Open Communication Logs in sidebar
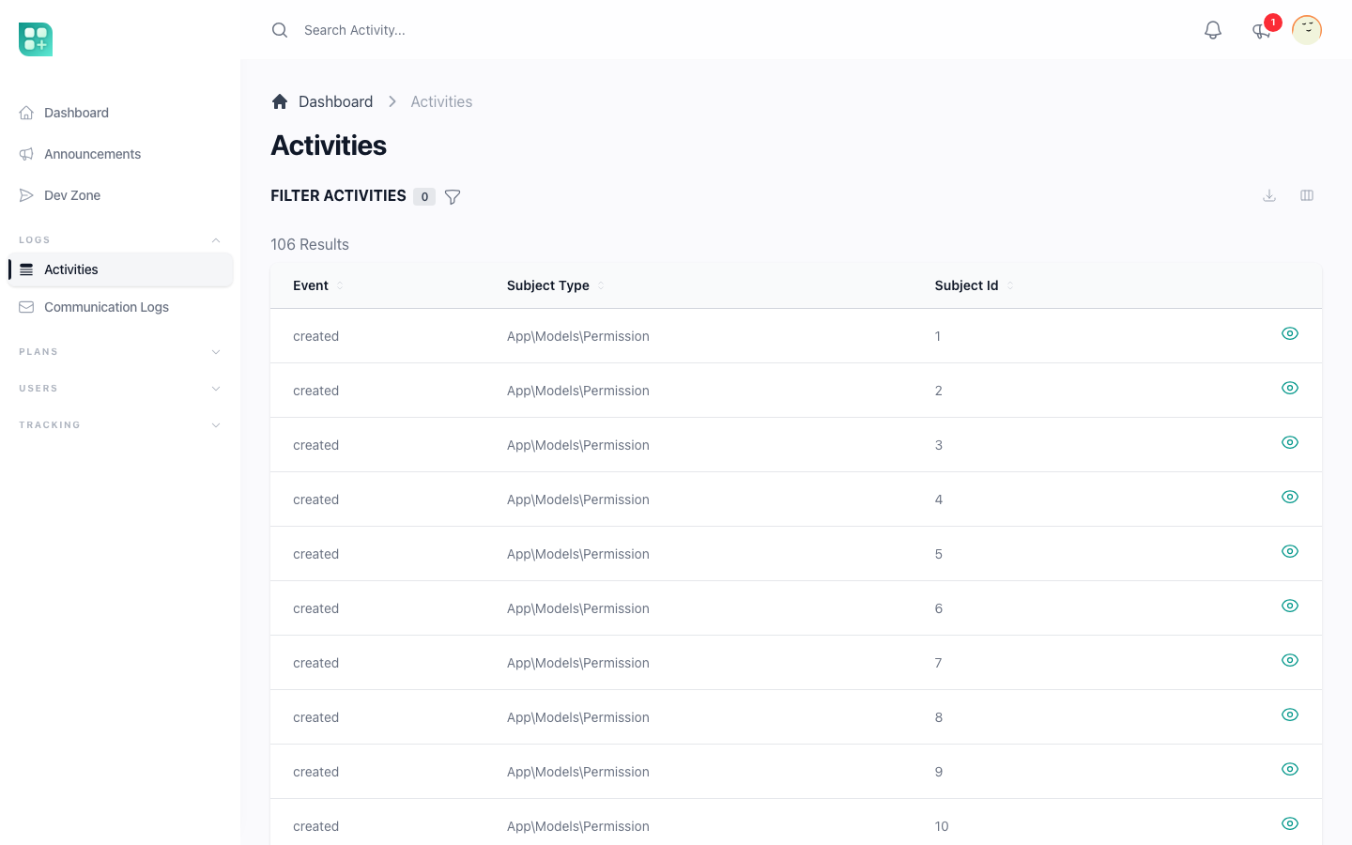This screenshot has height=845, width=1352. pos(120,307)
